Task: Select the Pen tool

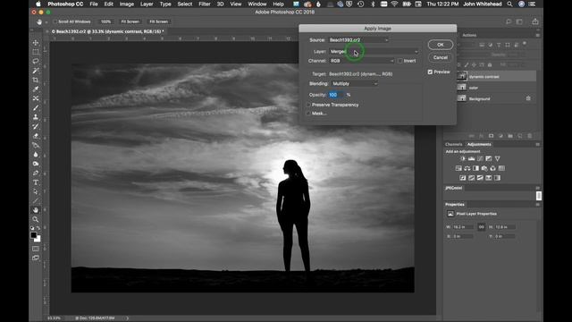Action: 36,173
